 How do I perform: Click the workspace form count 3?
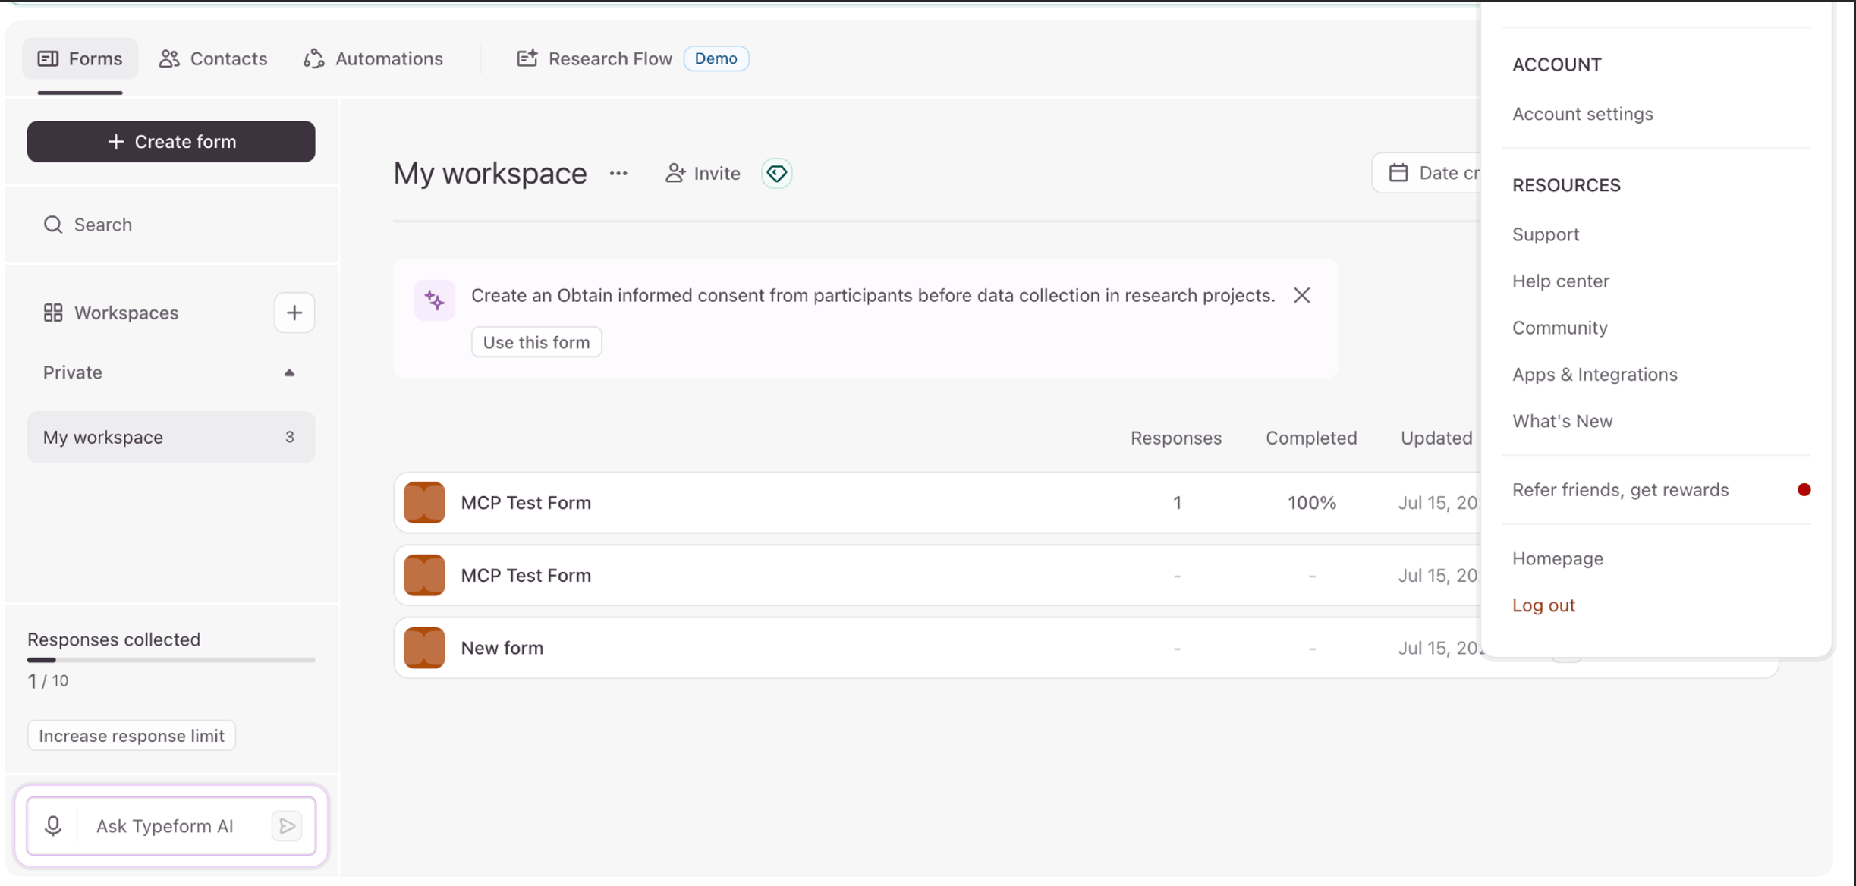coord(289,437)
